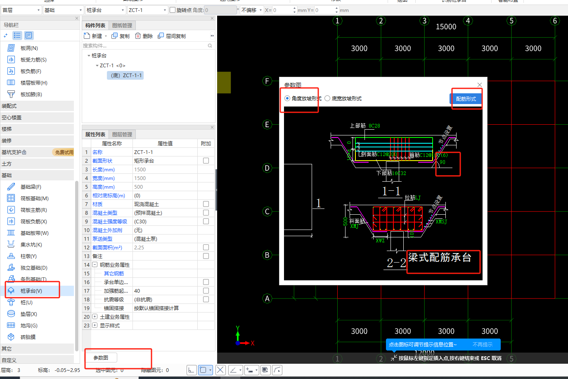Select 板洞(N) in the navigation list

pos(29,48)
